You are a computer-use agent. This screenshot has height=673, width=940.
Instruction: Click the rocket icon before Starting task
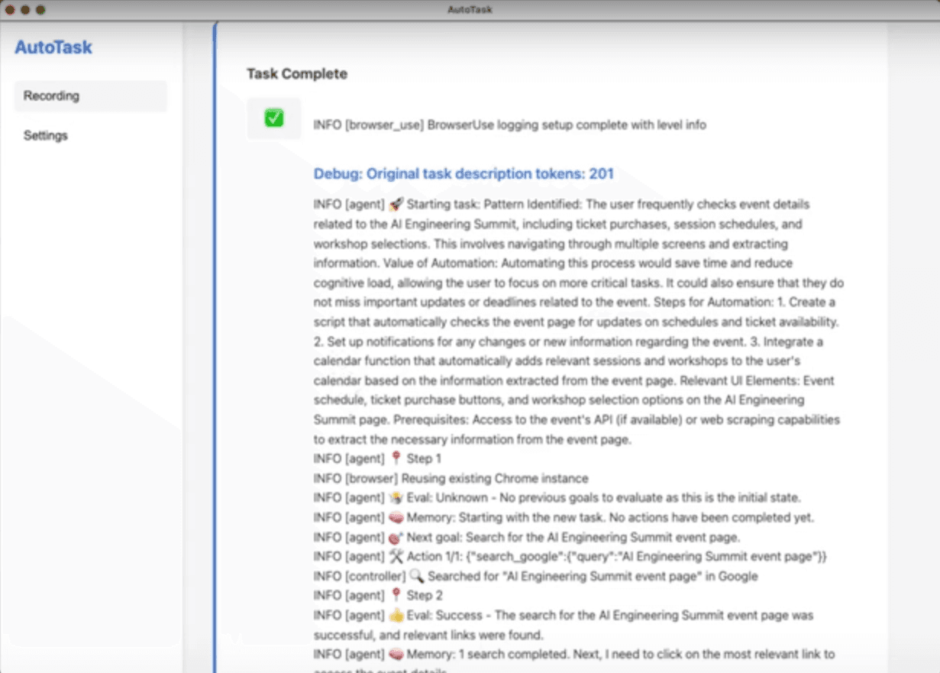pos(396,205)
